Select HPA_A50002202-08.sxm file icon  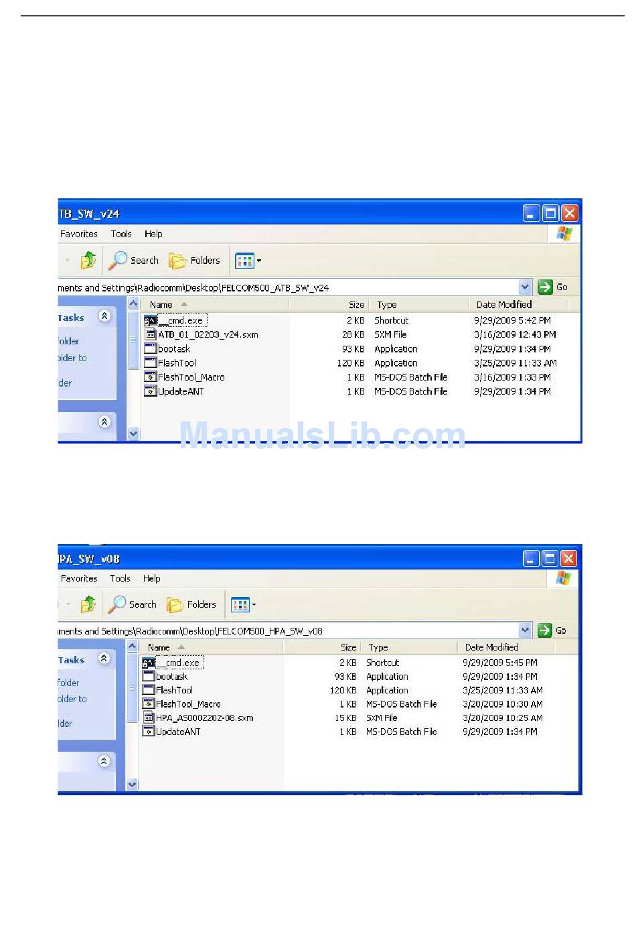149,718
